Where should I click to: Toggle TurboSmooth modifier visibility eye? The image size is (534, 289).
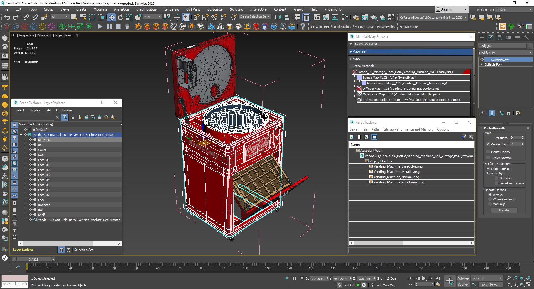click(482, 59)
